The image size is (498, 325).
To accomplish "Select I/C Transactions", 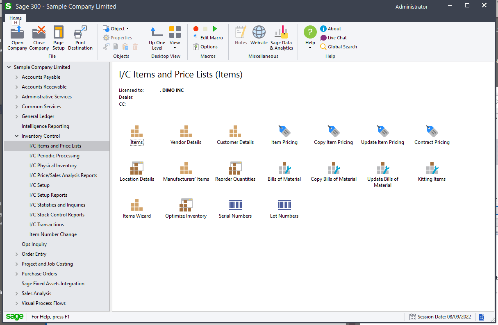I will point(47,225).
